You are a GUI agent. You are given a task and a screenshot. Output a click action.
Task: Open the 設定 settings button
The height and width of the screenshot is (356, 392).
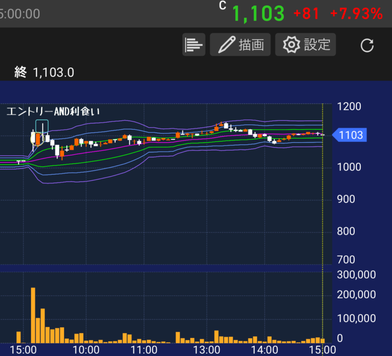pyautogui.click(x=305, y=44)
